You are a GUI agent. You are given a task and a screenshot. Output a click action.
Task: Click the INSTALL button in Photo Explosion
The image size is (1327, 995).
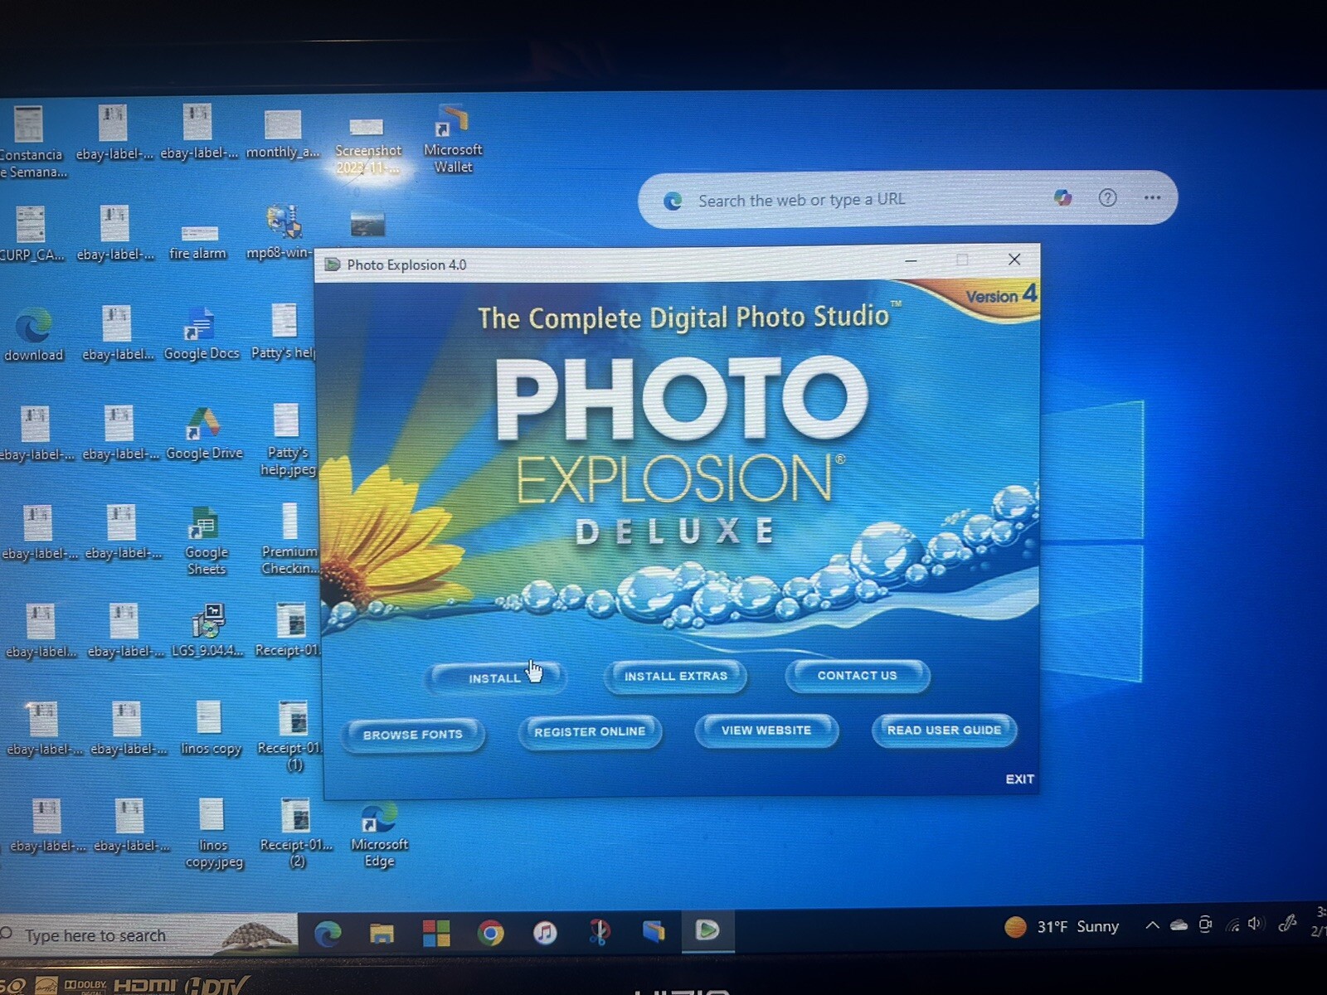pos(496,677)
